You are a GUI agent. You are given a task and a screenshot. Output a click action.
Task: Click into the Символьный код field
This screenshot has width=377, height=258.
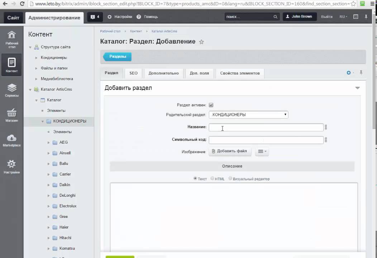tap(266, 140)
